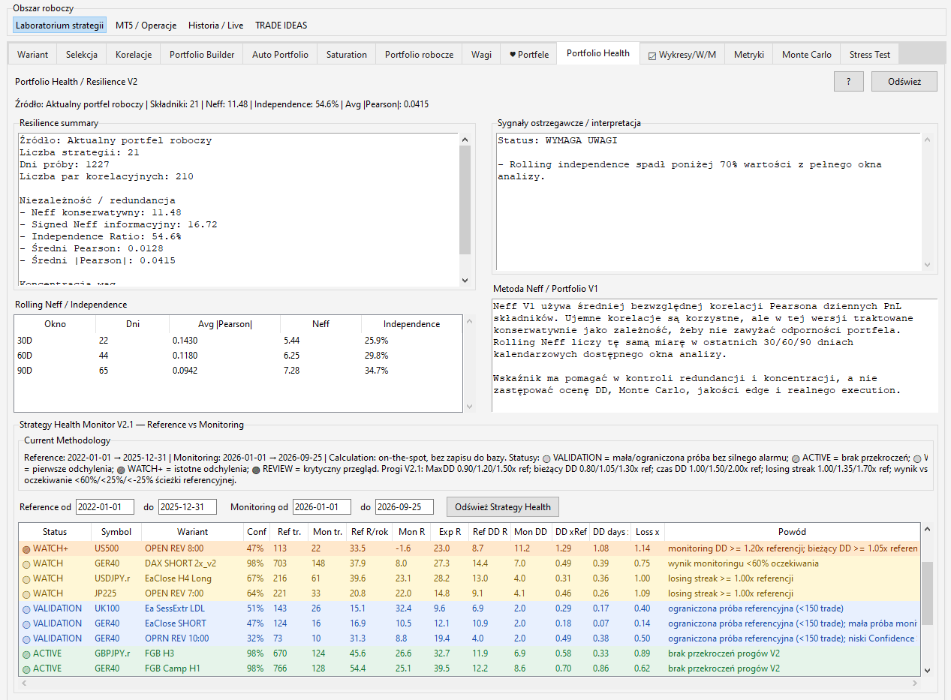
Task: Switch to the Saturation tab
Action: [347, 55]
